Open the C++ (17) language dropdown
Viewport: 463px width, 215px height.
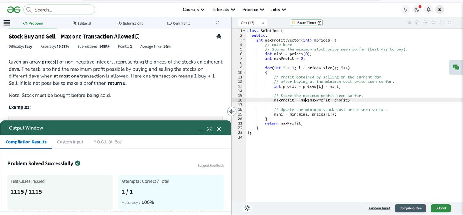coord(252,23)
